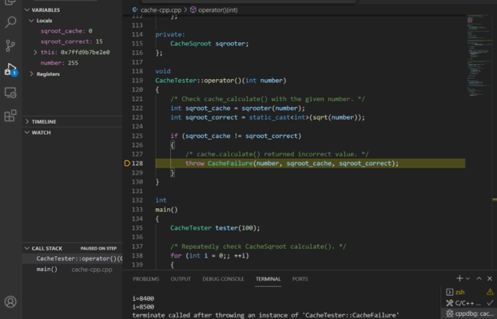Open the launch profile dropdown beside plus
Image resolution: width=497 pixels, height=319 pixels.
[x=468, y=279]
